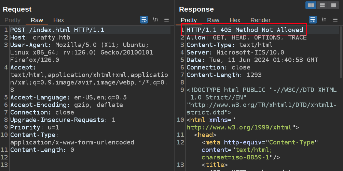Open Request panel hamburger options menu

click(167, 20)
